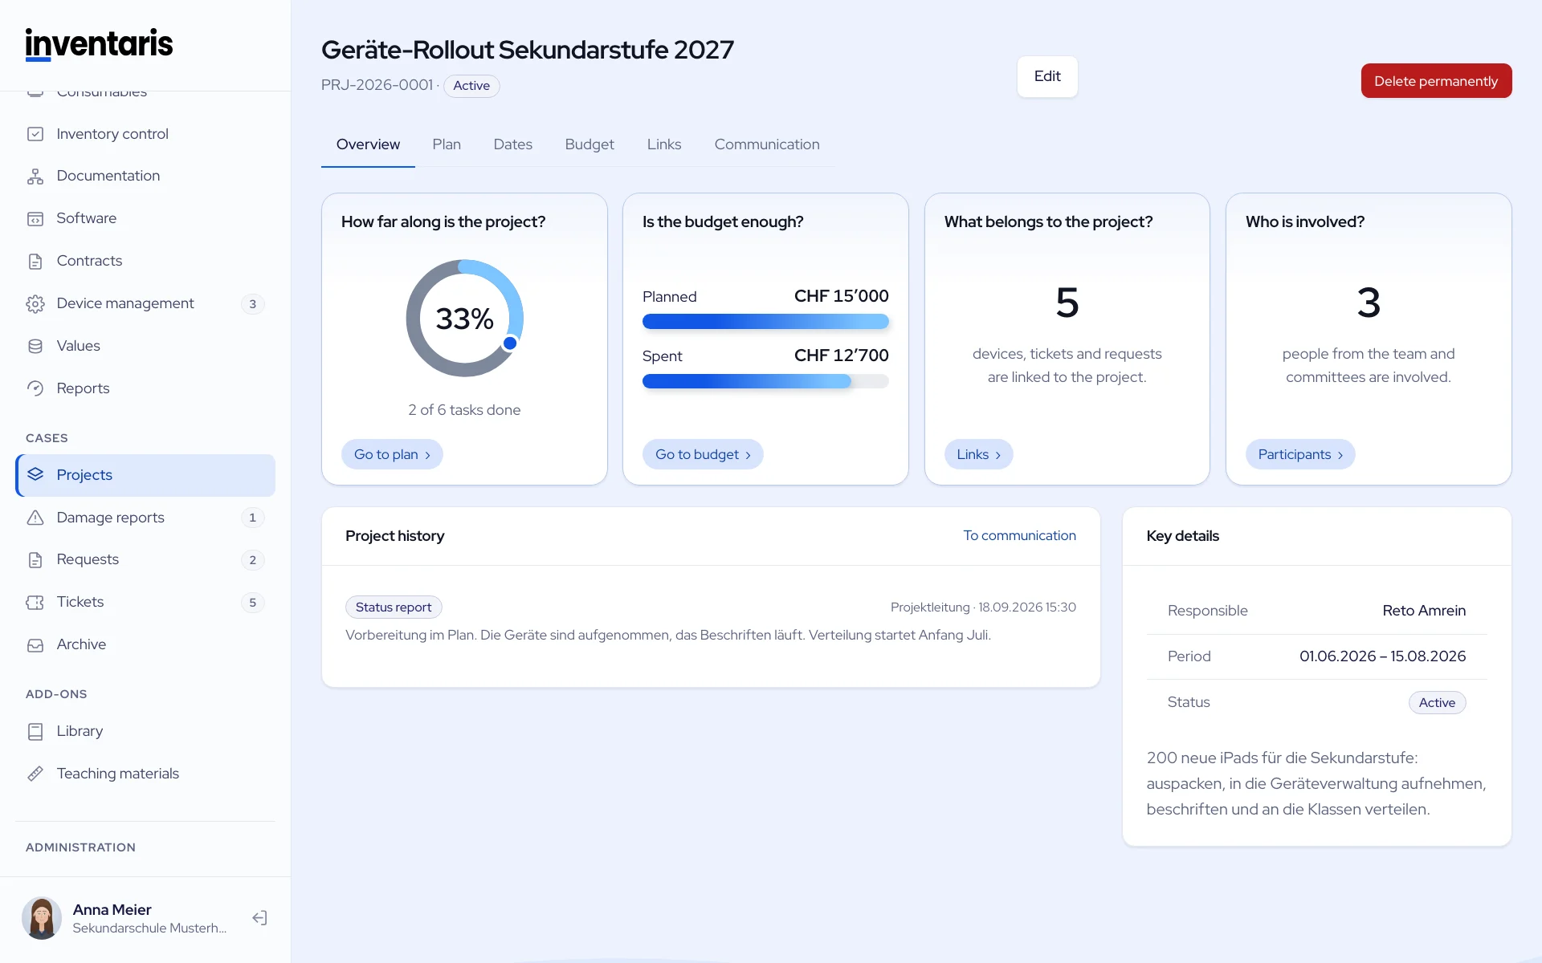Click the Device management badge 3
This screenshot has height=963, width=1542.
[252, 304]
